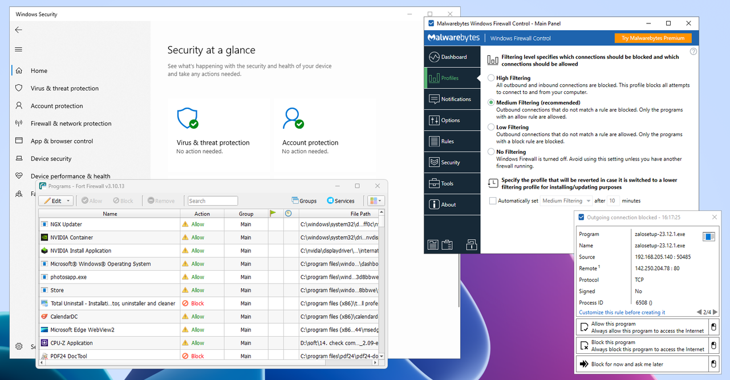The image size is (730, 380).
Task: Click CalendarDC program icon
Action: click(x=44, y=317)
